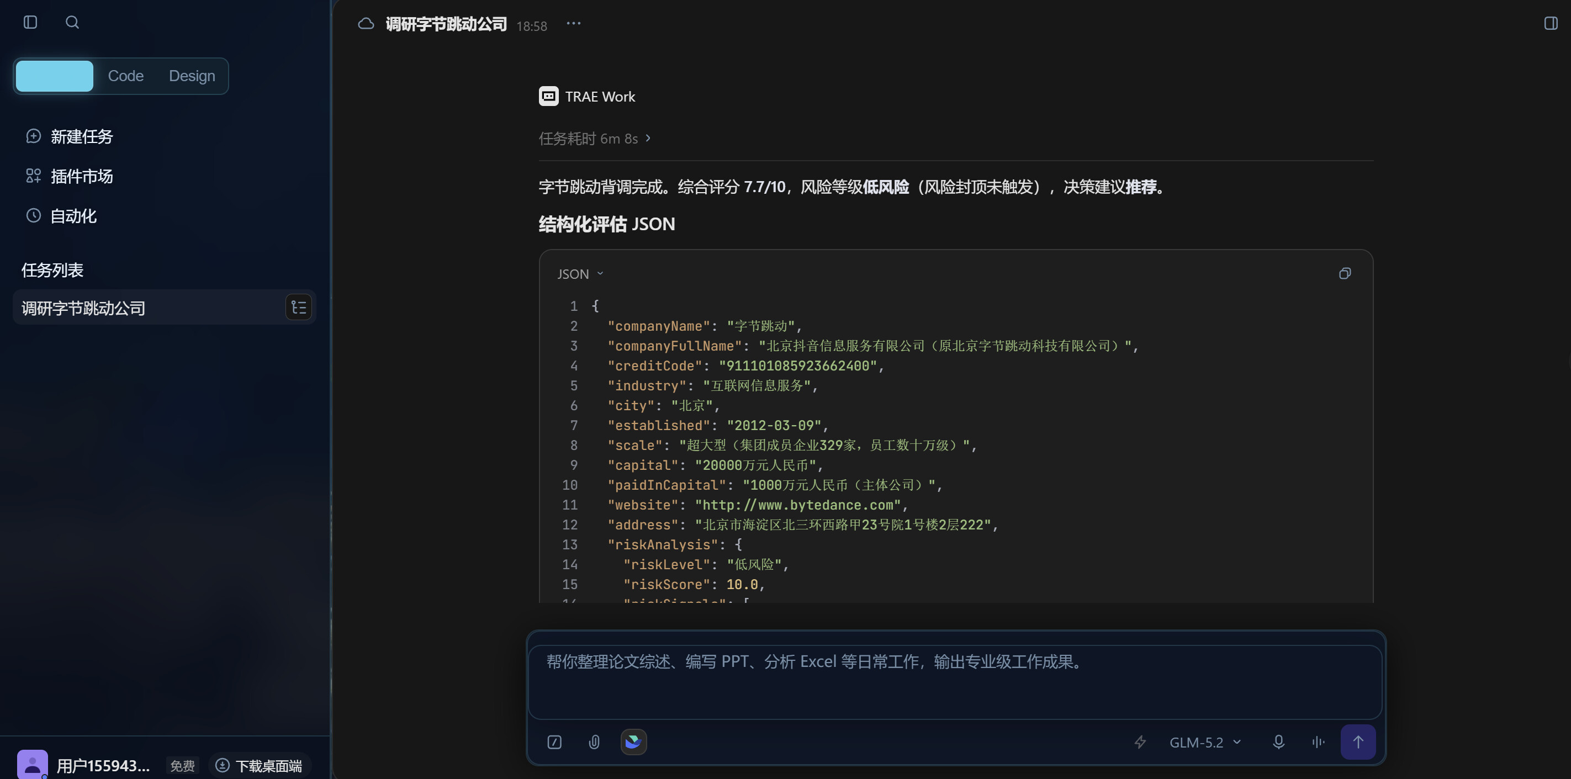Click the "riskScore" value 10.0
This screenshot has width=1571, height=779.
[x=742, y=585]
